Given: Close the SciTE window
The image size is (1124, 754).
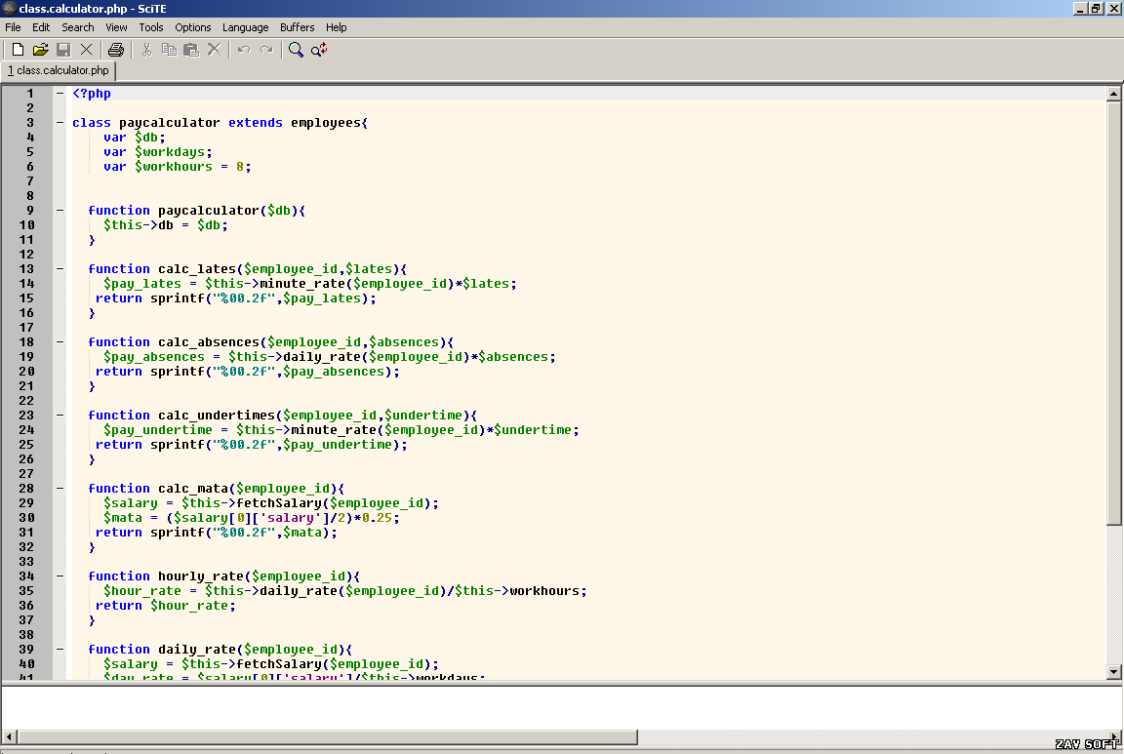Looking at the screenshot, I should (1114, 9).
